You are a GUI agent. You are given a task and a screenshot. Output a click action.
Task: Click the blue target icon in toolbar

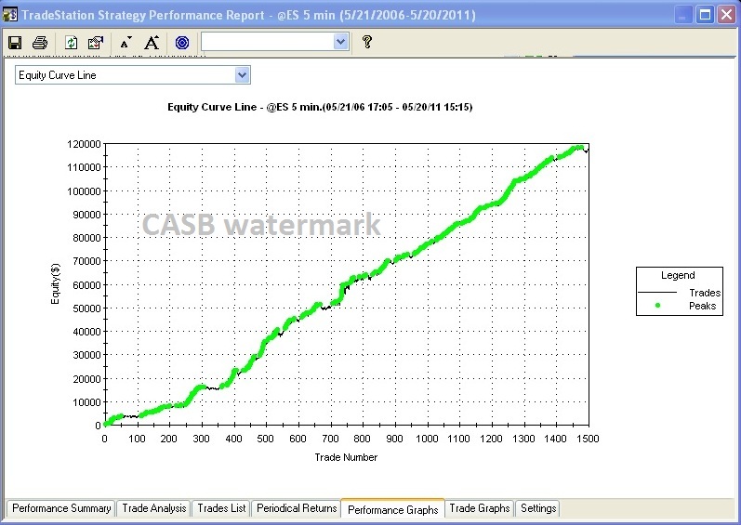[x=182, y=43]
